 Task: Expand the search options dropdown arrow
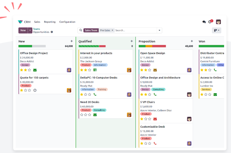[x=159, y=30]
